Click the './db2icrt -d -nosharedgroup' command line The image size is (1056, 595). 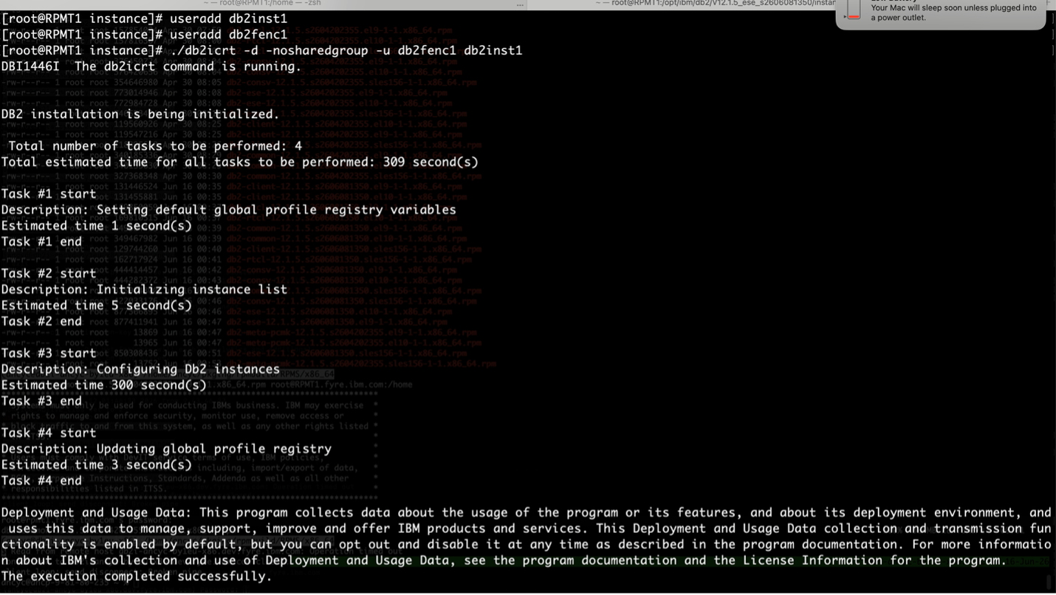[261, 50]
